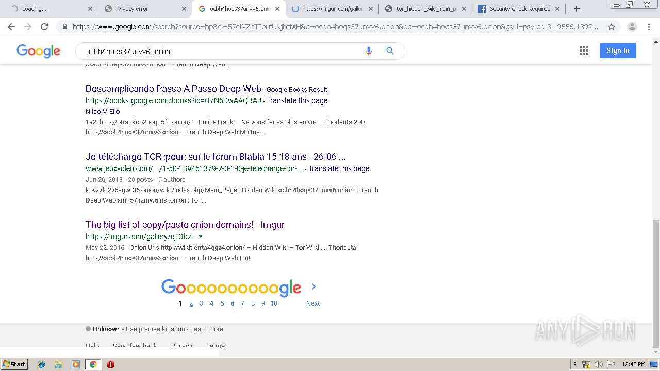Image resolution: width=660 pixels, height=371 pixels.
Task: Open the Chrome profile avatar
Action: [632, 27]
